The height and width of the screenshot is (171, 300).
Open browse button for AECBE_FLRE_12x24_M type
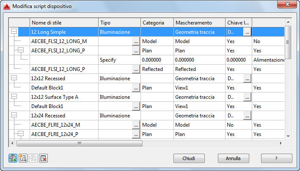coord(136,125)
